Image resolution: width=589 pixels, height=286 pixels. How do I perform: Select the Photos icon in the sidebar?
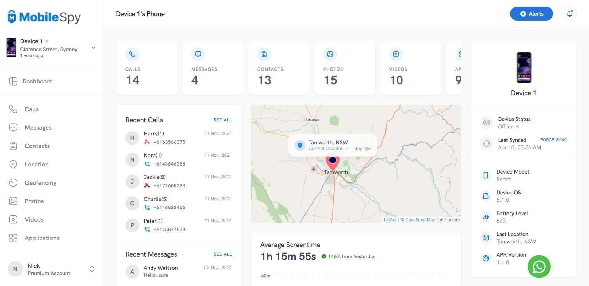pyautogui.click(x=13, y=201)
